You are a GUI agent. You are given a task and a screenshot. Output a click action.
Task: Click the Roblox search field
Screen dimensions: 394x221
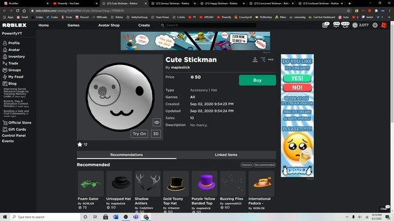[208, 25]
